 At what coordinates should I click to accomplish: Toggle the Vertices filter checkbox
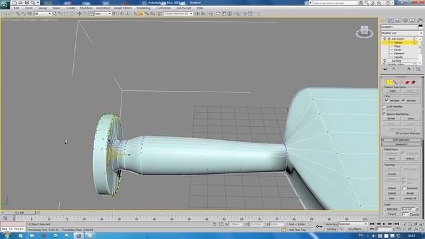(x=386, y=100)
